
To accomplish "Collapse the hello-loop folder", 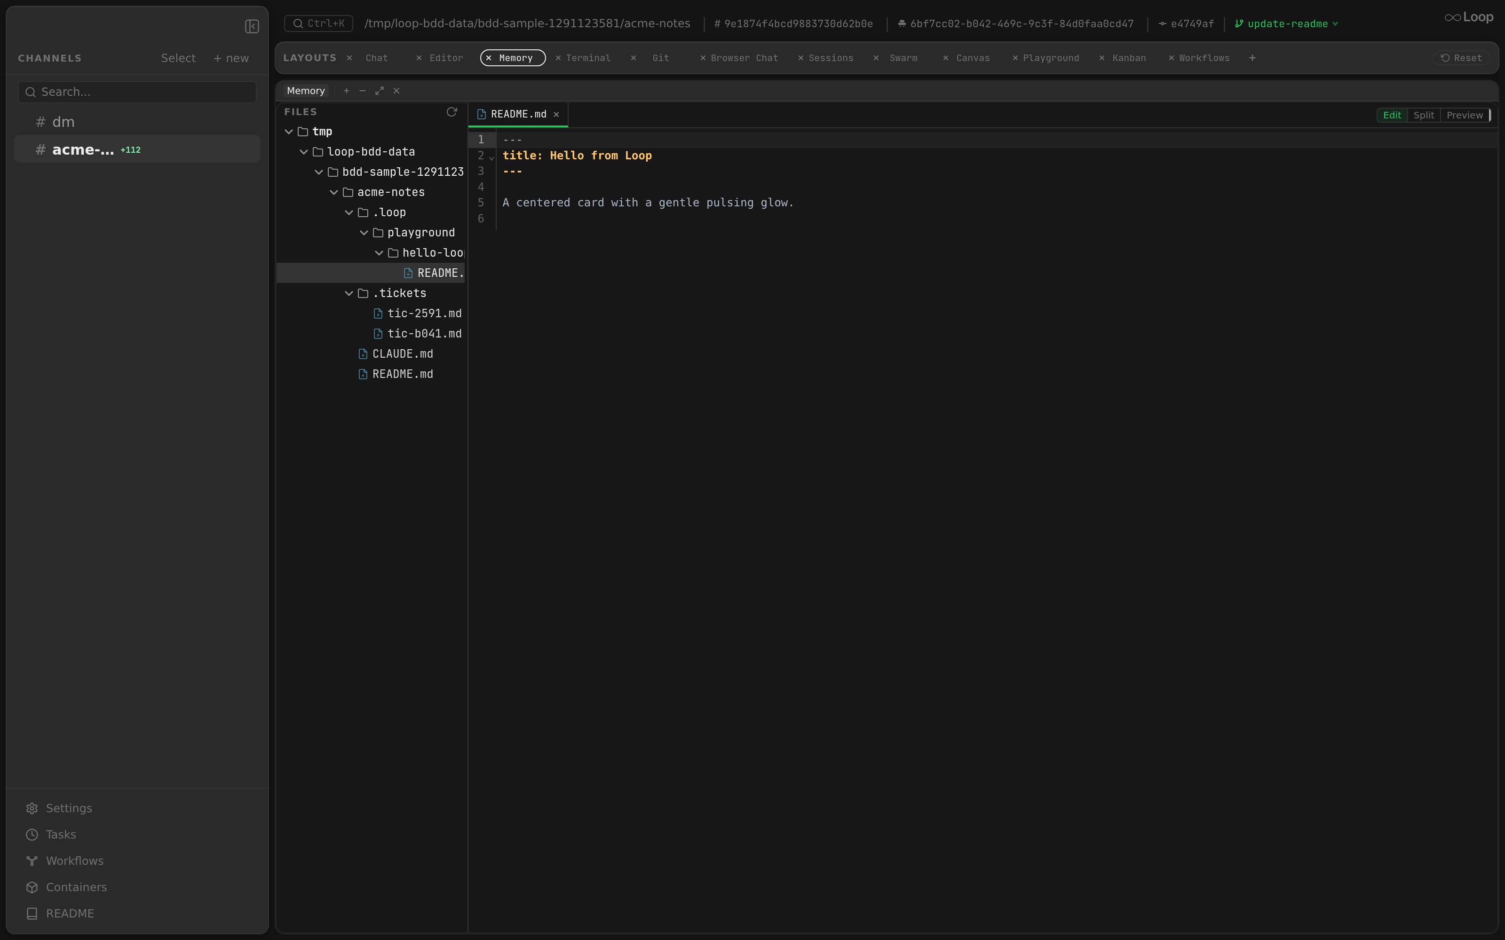I will (379, 253).
